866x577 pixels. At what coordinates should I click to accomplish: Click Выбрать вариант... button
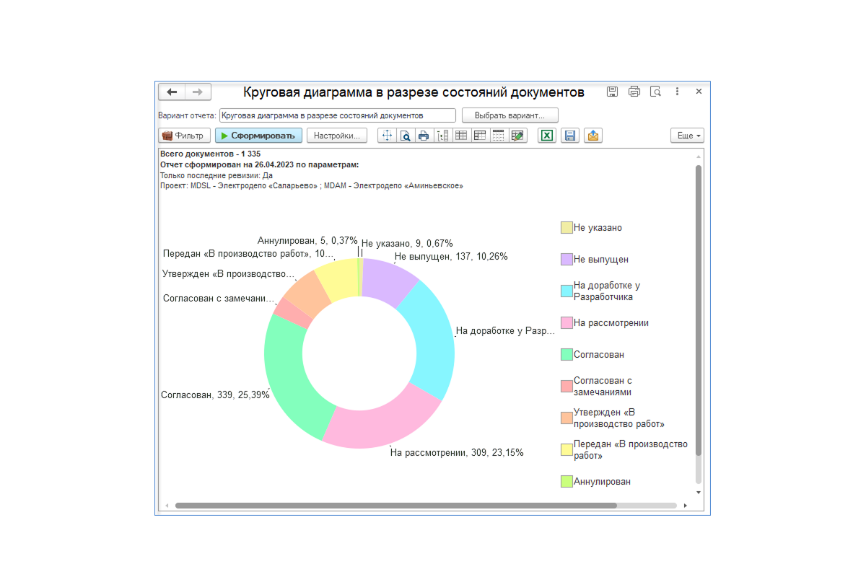(x=510, y=115)
